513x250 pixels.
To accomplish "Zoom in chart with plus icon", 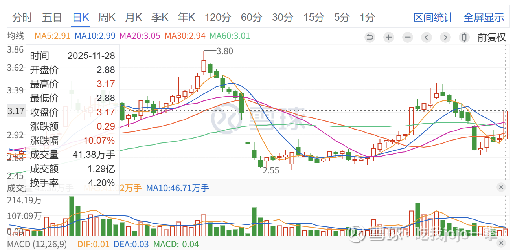I will pos(389,37).
